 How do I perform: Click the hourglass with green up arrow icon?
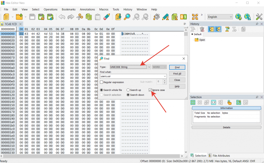coord(227,29)
